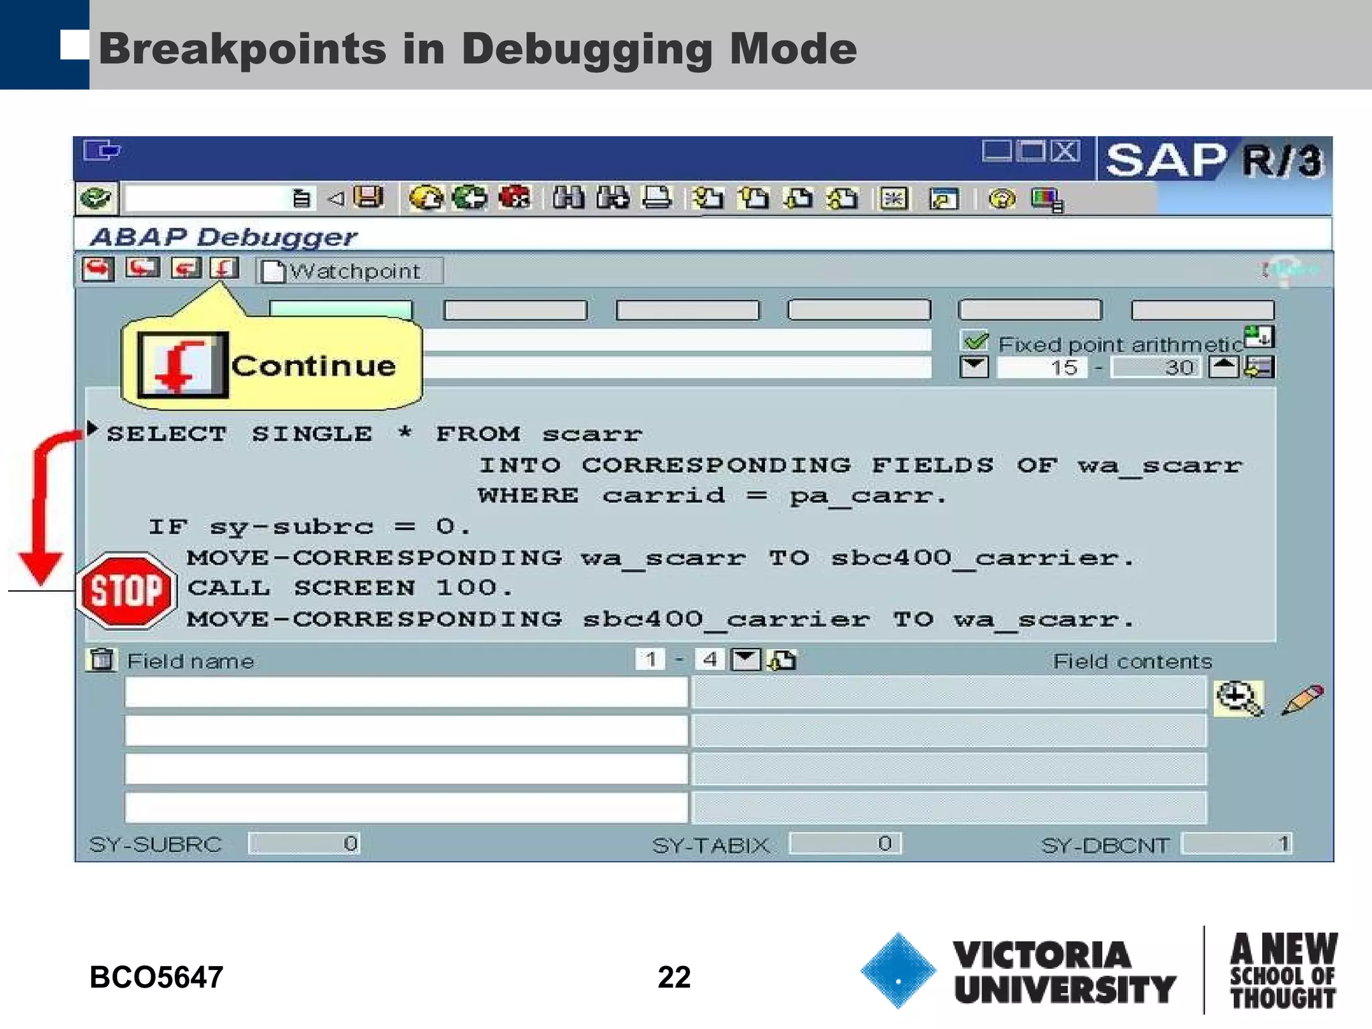Click the slide footer code BCO5647

(x=156, y=977)
